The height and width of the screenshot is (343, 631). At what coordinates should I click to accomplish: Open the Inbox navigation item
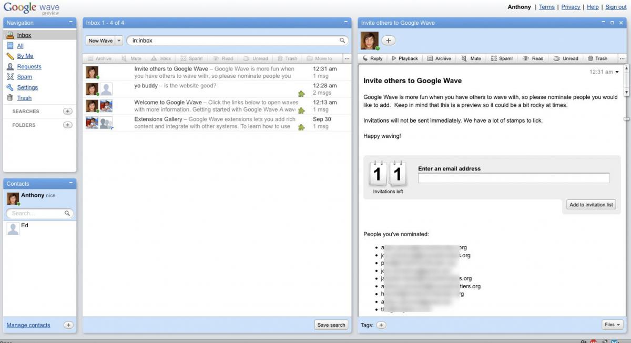(24, 35)
